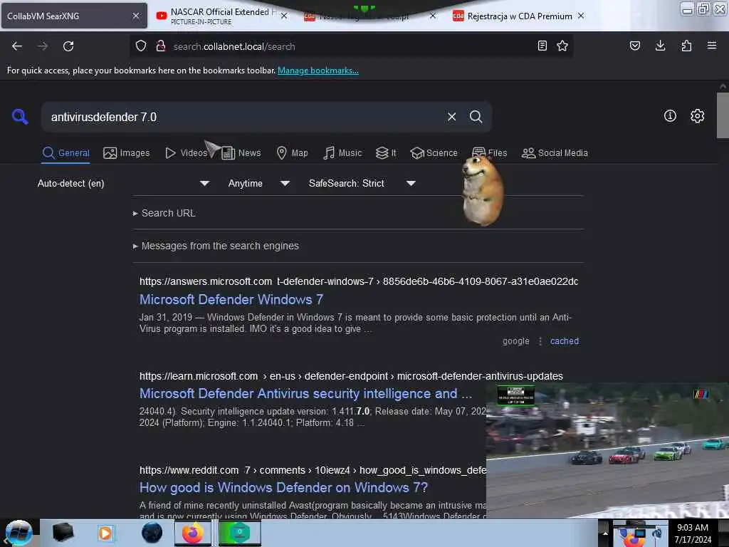The width and height of the screenshot is (729, 547).
Task: Open How good is Windows Defender result
Action: tap(283, 487)
